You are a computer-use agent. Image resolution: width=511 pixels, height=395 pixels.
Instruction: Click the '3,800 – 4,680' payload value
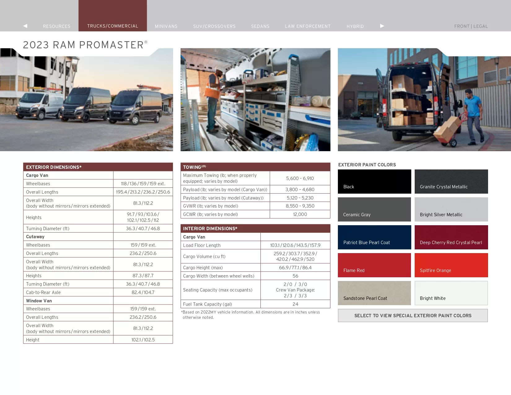[300, 190]
